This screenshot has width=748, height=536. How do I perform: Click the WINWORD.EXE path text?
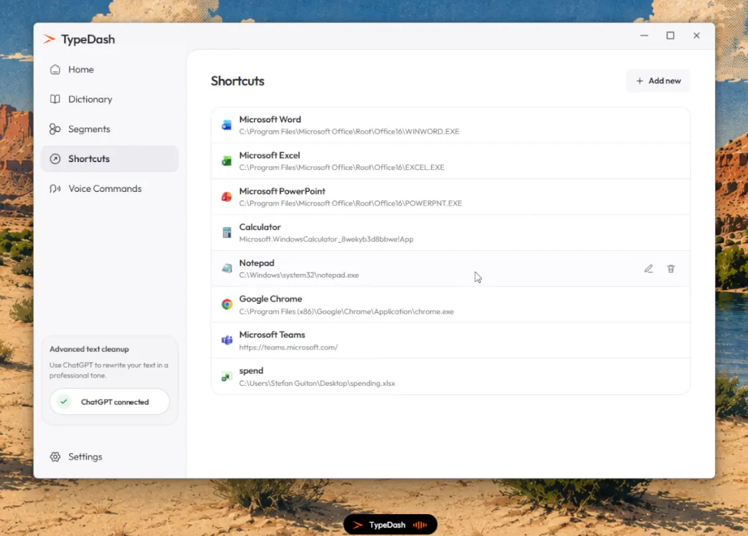click(350, 131)
